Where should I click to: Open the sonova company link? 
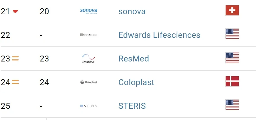[x=132, y=12]
